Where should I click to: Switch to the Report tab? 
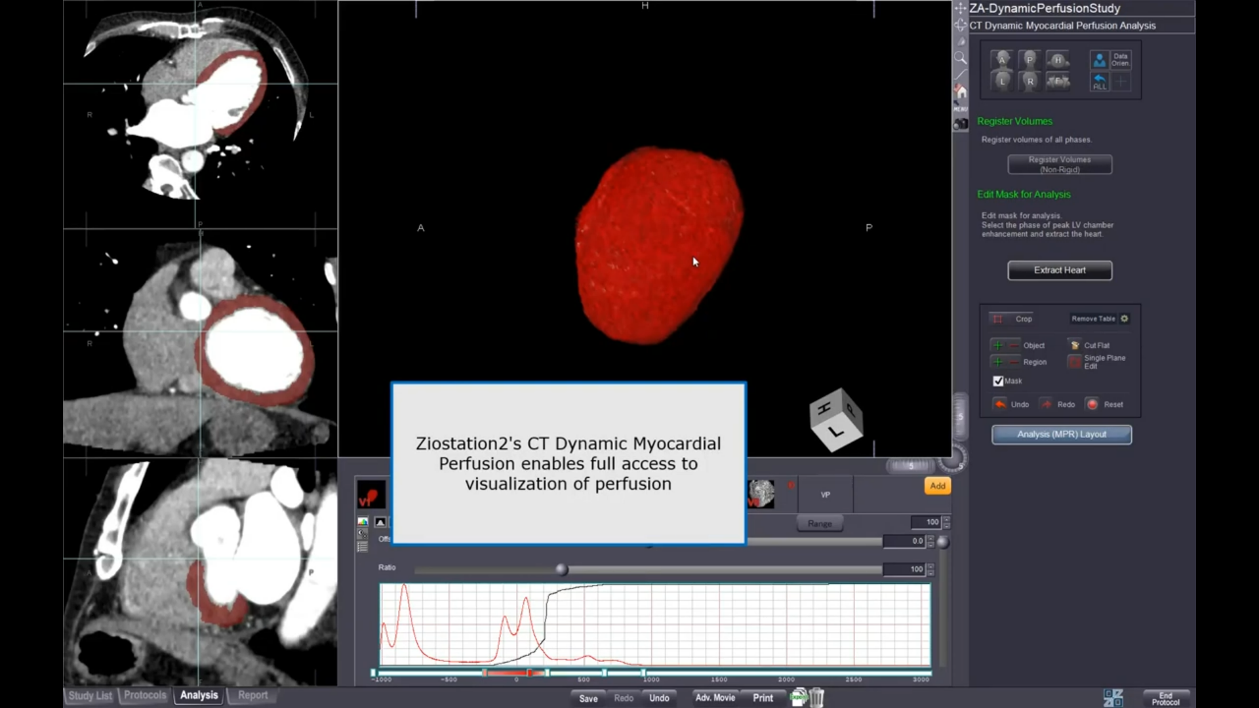click(x=252, y=695)
